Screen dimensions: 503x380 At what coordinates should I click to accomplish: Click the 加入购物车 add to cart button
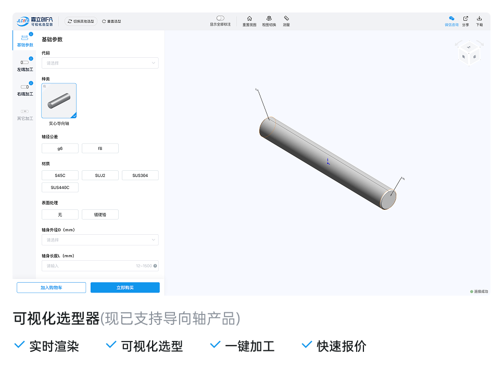pyautogui.click(x=51, y=287)
